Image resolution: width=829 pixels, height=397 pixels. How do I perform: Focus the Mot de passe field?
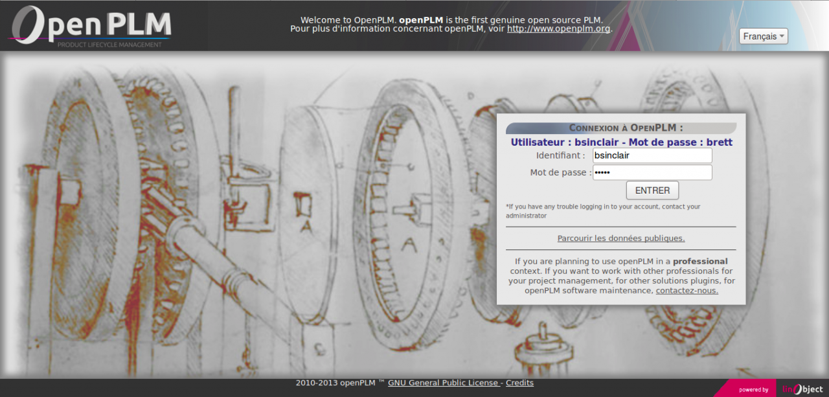tap(652, 172)
